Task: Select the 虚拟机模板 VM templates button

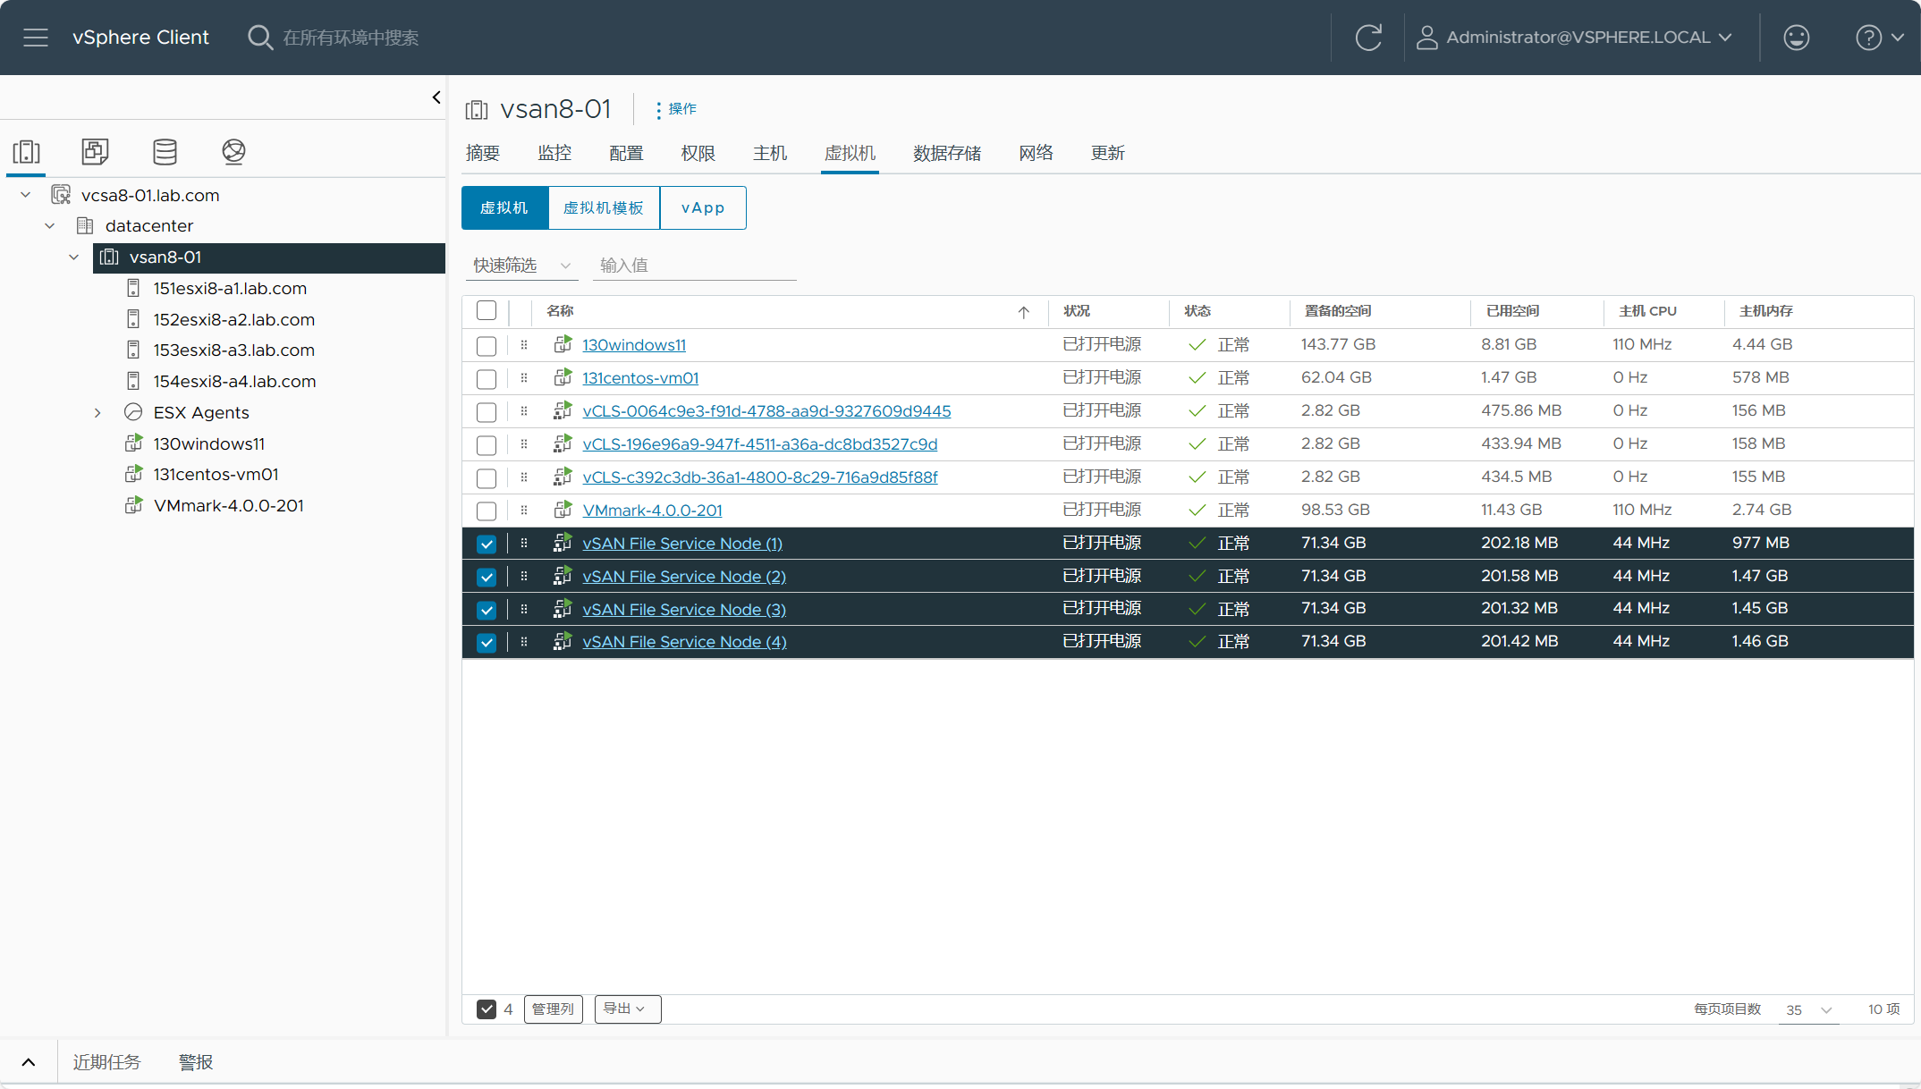Action: (604, 207)
